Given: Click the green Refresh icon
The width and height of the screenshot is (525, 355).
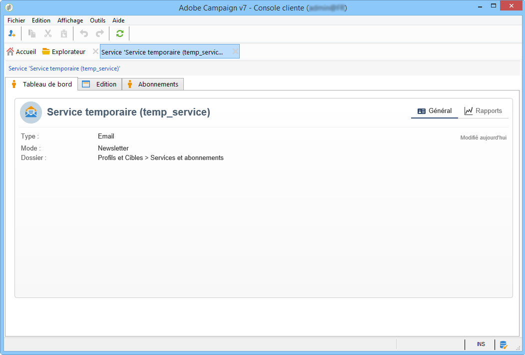Looking at the screenshot, I should pos(120,33).
